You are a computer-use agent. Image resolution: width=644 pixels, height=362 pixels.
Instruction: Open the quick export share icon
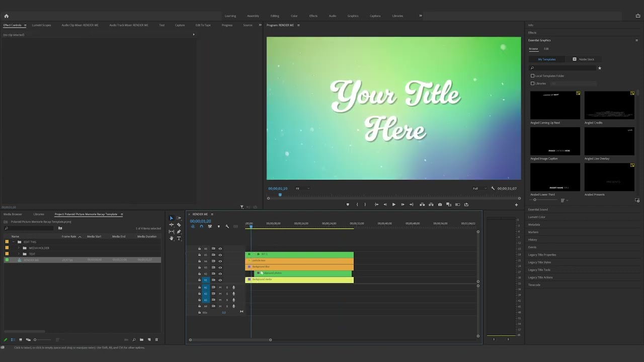click(x=638, y=16)
